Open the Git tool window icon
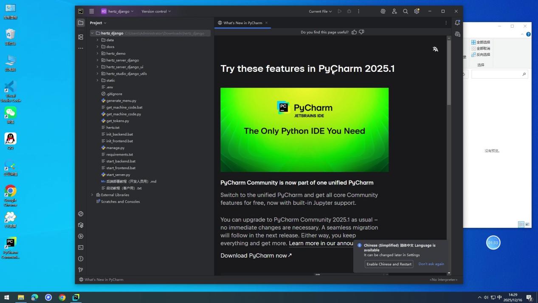 pos(81,269)
